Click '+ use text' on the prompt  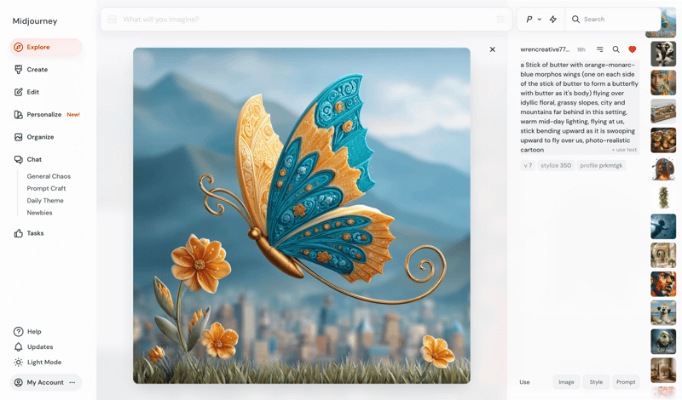pyautogui.click(x=624, y=150)
